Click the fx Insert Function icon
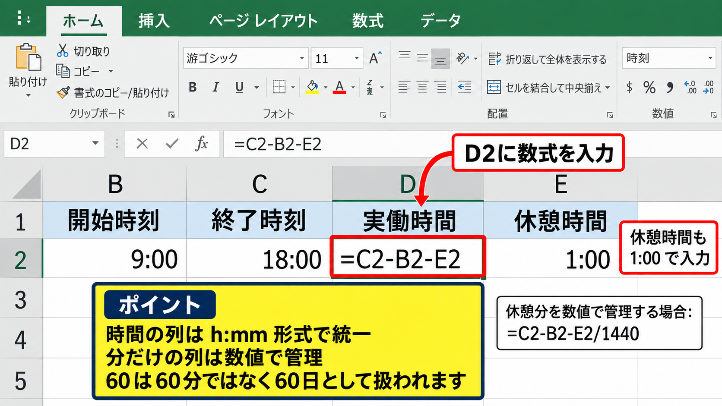Image resolution: width=722 pixels, height=406 pixels. point(202,144)
